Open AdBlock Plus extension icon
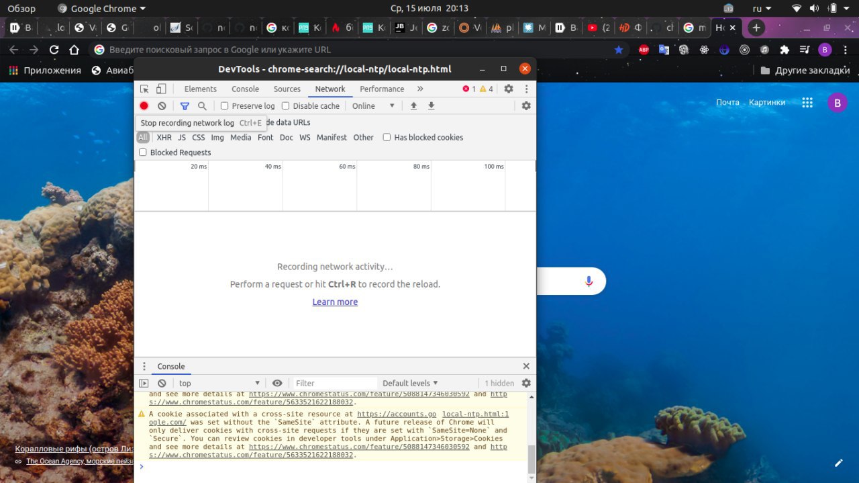Image resolution: width=859 pixels, height=483 pixels. click(644, 50)
